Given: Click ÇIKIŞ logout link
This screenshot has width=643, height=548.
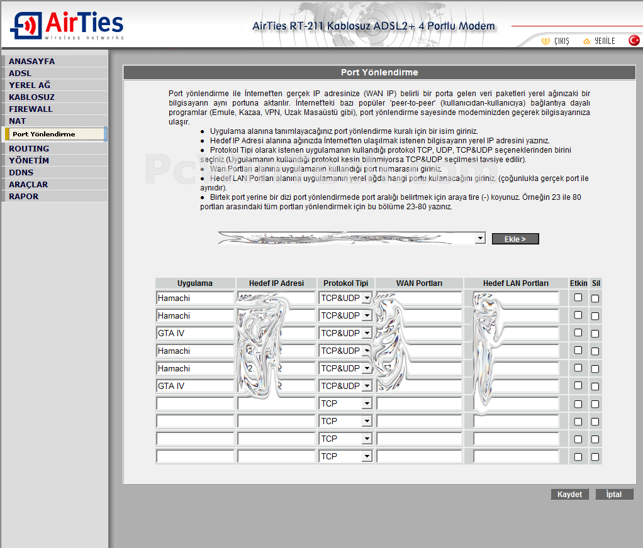Looking at the screenshot, I should pyautogui.click(x=561, y=41).
